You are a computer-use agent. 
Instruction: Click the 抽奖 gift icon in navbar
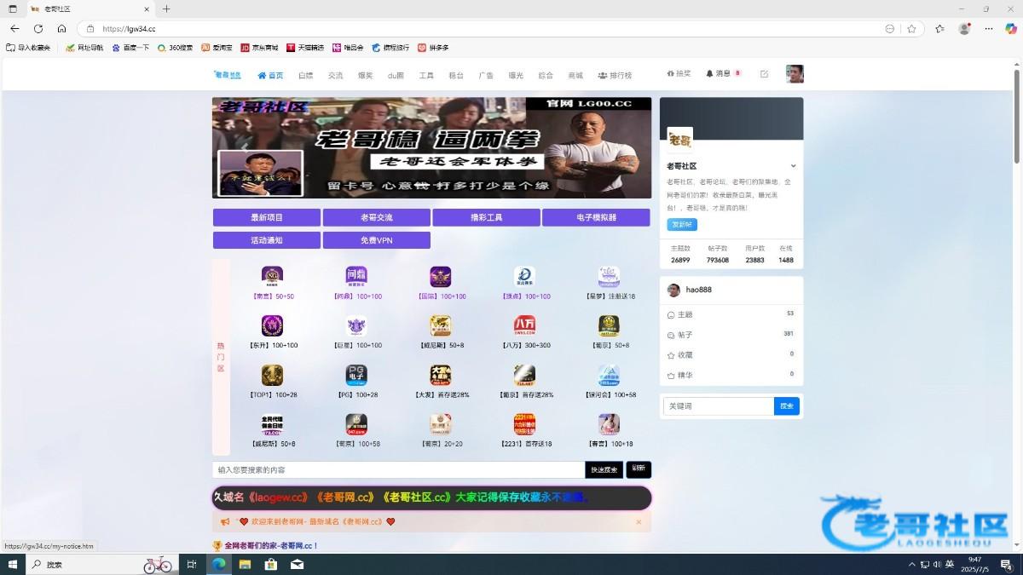coord(670,74)
